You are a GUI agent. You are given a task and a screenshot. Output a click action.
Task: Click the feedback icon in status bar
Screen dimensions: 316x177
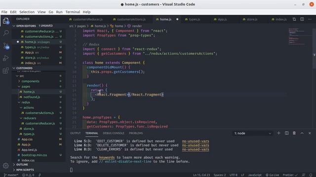coord(304,175)
